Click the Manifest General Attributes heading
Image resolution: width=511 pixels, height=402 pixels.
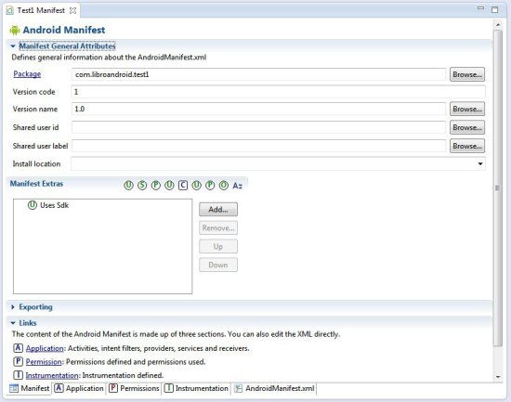[x=67, y=46]
